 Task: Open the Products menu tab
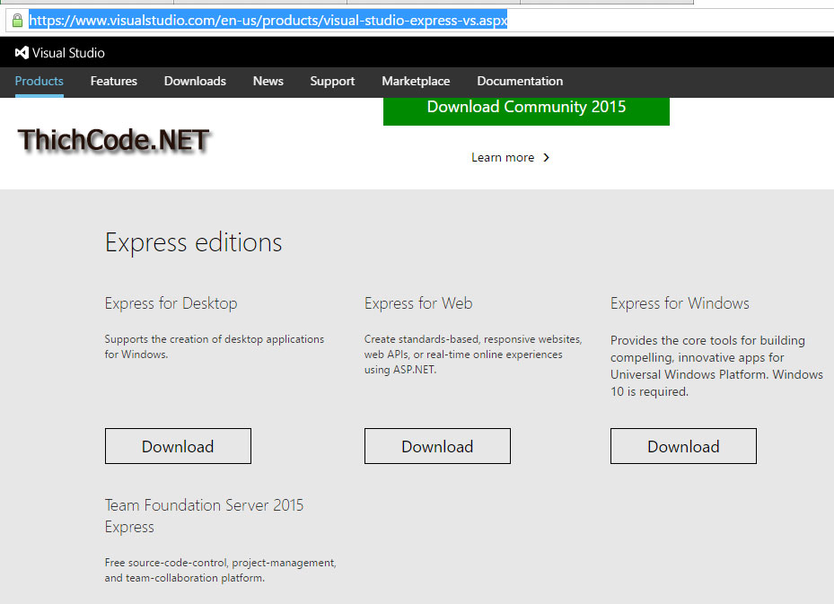(40, 81)
